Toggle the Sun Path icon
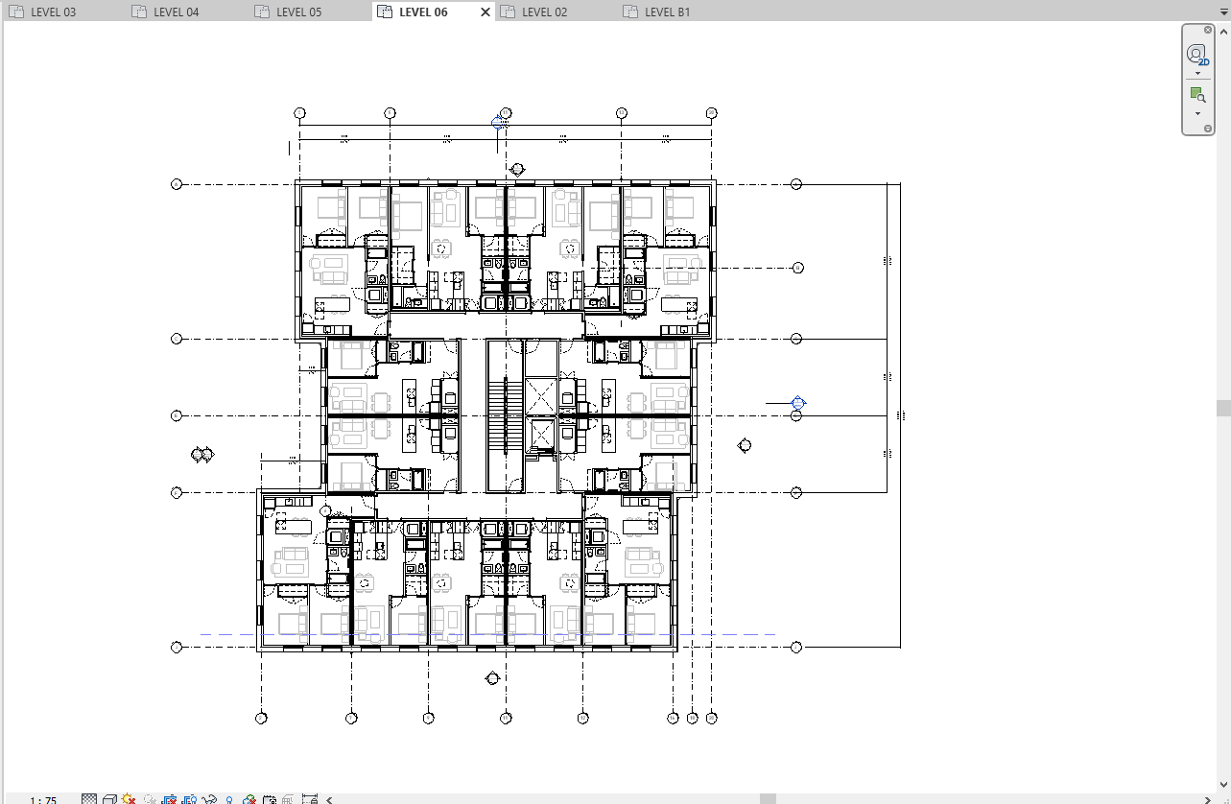 [128, 798]
